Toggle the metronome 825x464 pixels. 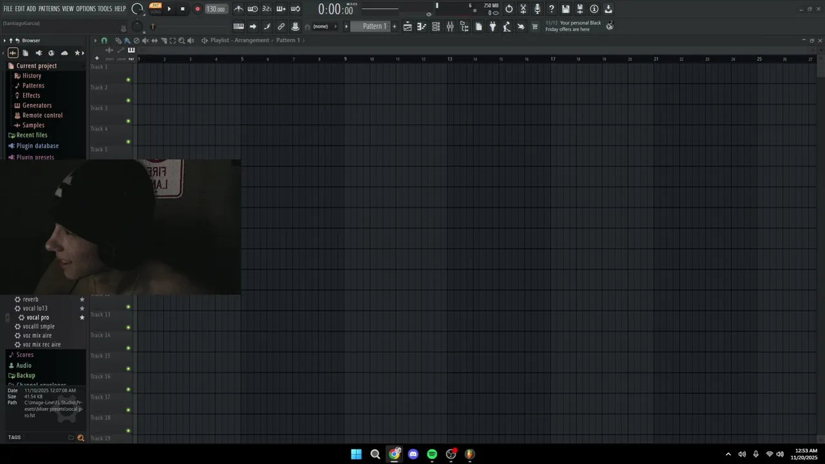pyautogui.click(x=238, y=9)
